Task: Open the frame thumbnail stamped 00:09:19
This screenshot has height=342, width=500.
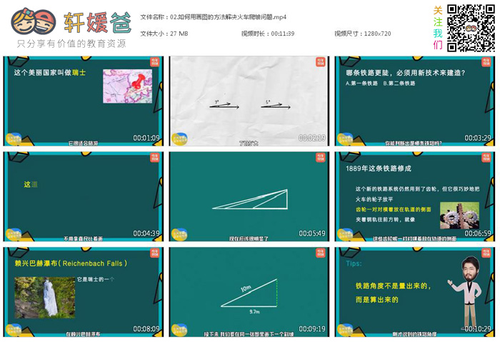Action: click(x=249, y=291)
